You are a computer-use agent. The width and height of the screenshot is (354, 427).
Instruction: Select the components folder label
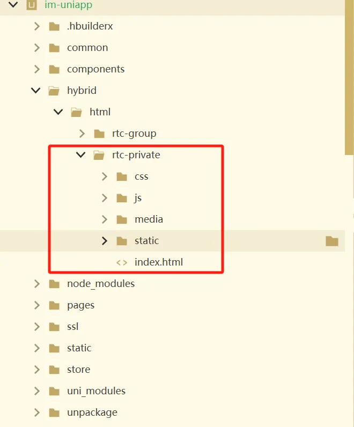(95, 69)
